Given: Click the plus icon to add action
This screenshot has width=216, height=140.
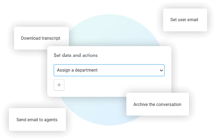Looking at the screenshot, I should (59, 85).
